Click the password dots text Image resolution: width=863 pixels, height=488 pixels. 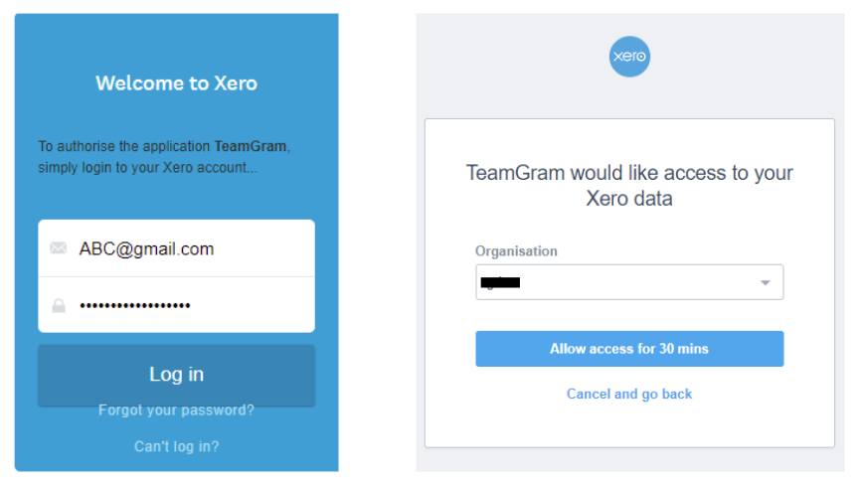tap(135, 305)
